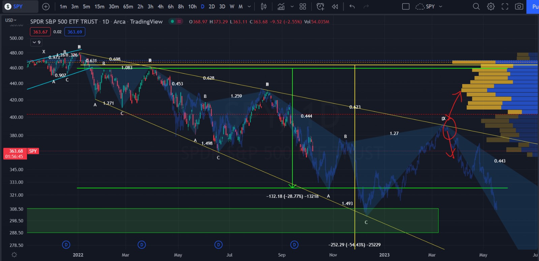Take a chart snapshot with the camera icon
This screenshot has height=261, width=539.
[519, 6]
